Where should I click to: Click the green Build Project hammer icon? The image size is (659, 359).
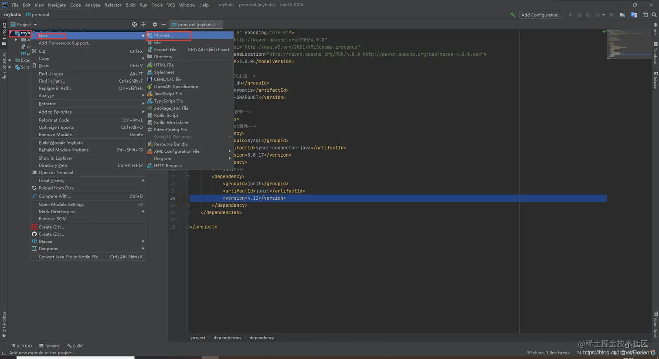pos(513,14)
